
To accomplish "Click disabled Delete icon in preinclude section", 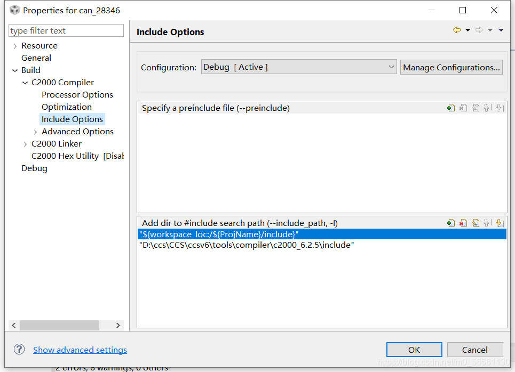I will point(463,108).
